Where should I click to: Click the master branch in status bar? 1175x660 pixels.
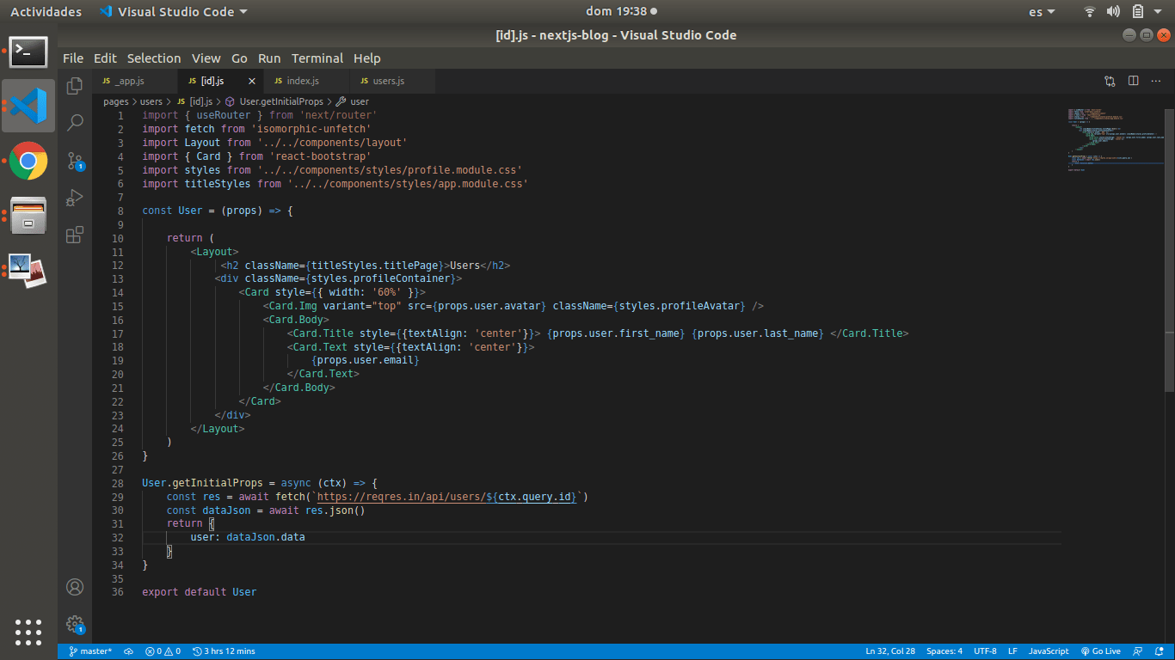click(90, 651)
